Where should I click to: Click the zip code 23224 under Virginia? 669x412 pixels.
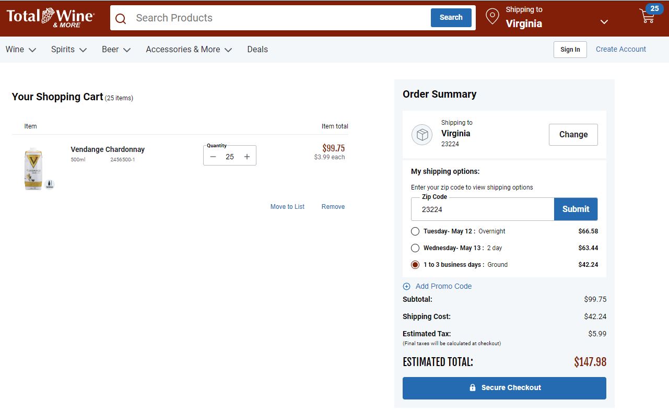pyautogui.click(x=450, y=144)
